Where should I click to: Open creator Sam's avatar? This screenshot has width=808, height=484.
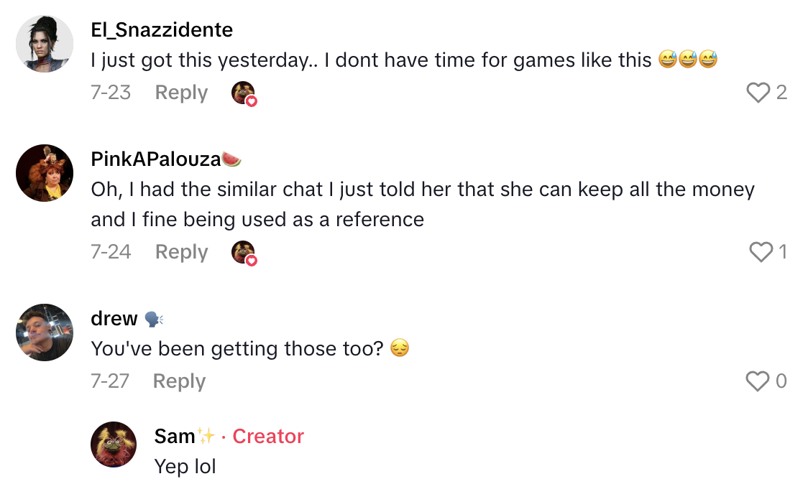click(x=114, y=445)
